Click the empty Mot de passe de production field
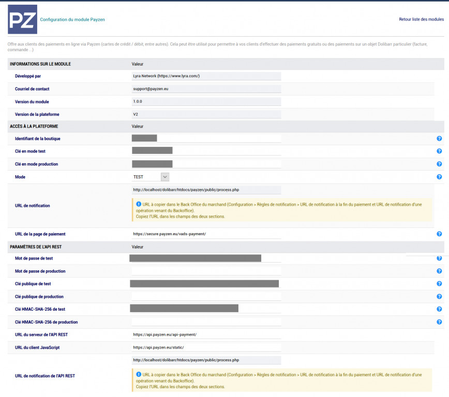Screen dimensions: 449x397 tap(206, 271)
